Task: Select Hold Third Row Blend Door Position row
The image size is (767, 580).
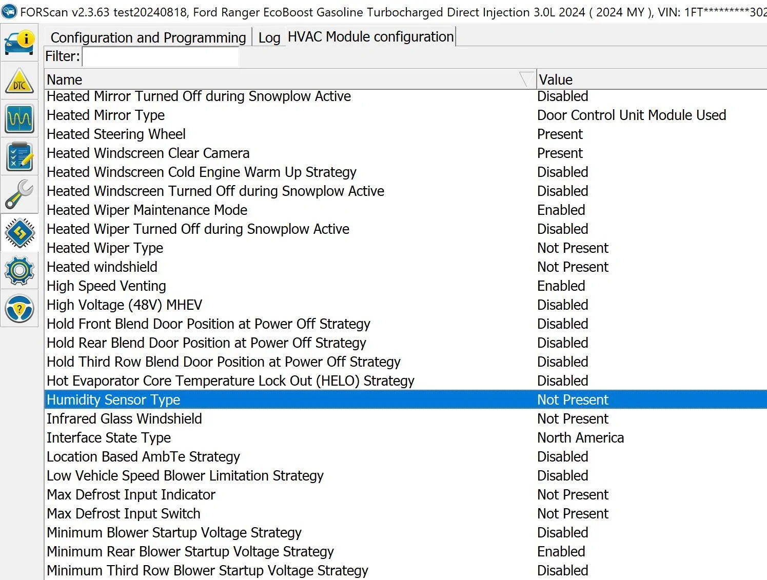Action: [x=406, y=362]
